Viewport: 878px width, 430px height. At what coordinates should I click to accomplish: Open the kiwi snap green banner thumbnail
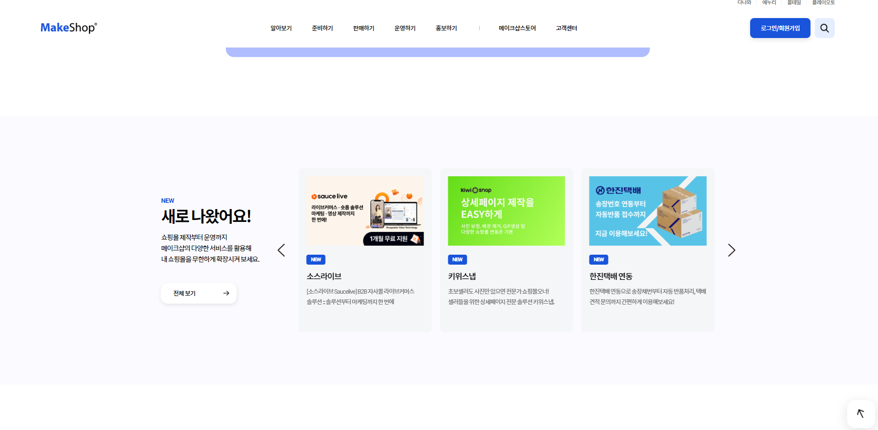point(506,211)
